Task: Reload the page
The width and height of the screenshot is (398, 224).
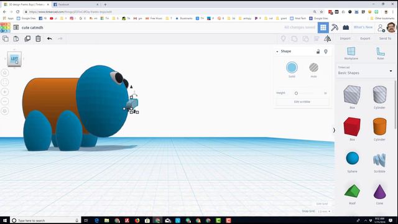Action: [18, 12]
